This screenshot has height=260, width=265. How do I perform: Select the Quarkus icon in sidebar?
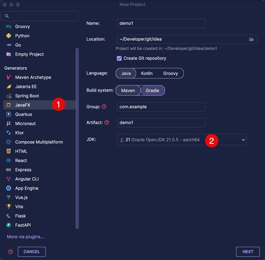point(8,114)
